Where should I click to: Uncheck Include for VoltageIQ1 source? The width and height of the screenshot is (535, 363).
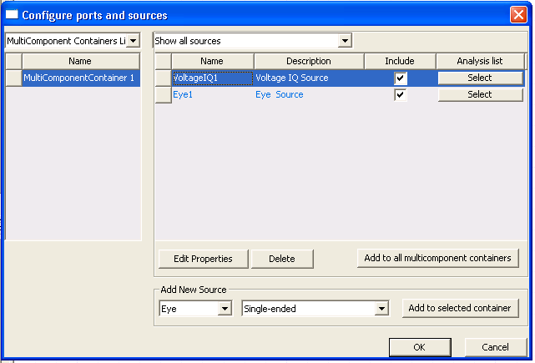click(x=401, y=78)
